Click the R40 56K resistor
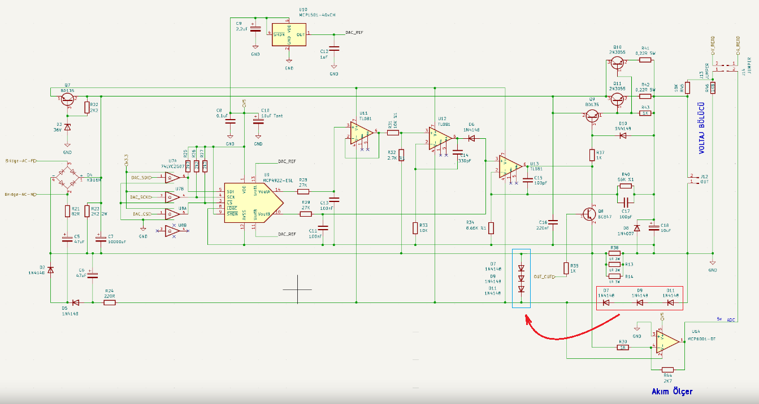The width and height of the screenshot is (759, 404). coord(626,186)
